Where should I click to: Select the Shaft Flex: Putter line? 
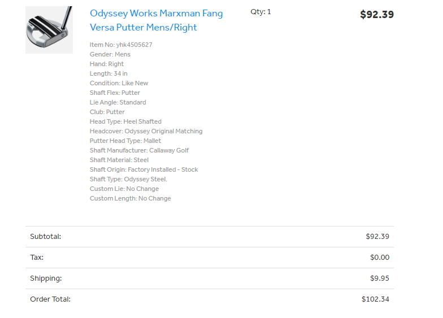(115, 93)
